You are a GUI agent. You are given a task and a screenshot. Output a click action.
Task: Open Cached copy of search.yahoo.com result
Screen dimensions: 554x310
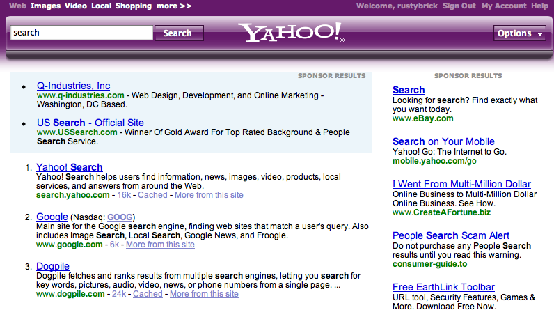(152, 195)
